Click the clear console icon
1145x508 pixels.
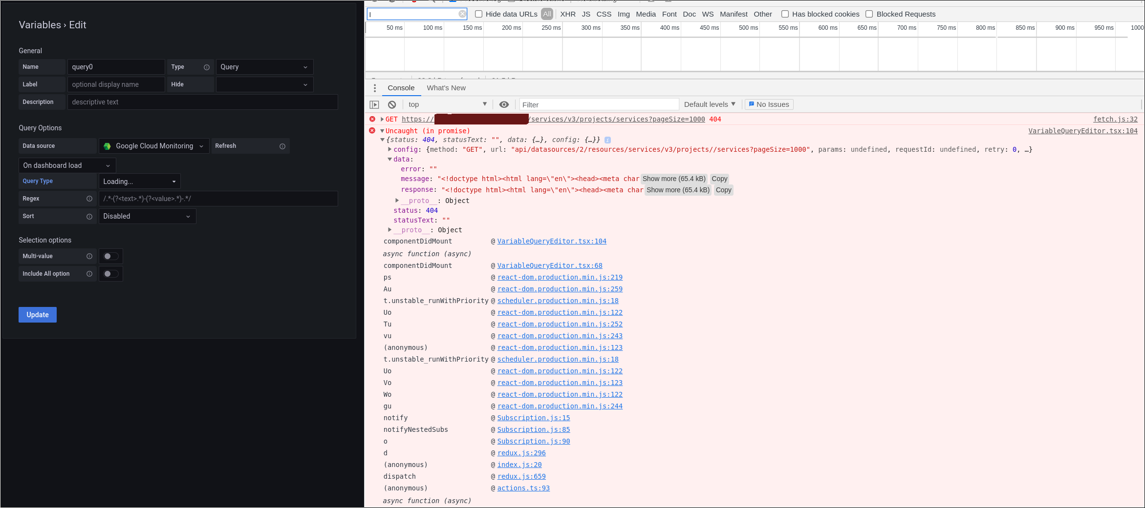coord(391,104)
